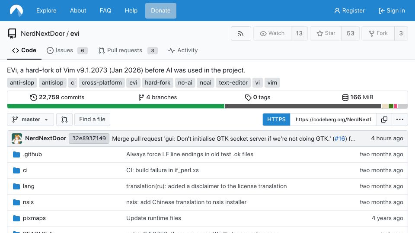Screen dimensions: 415x233
Task: Fork the evi repository
Action: pos(378,34)
